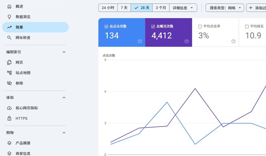The width and height of the screenshot is (266, 156).
Task: Select the 28 天 date range
Action: tap(142, 8)
